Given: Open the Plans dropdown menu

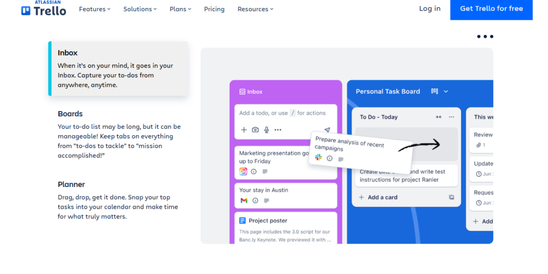Looking at the screenshot, I should pyautogui.click(x=180, y=9).
